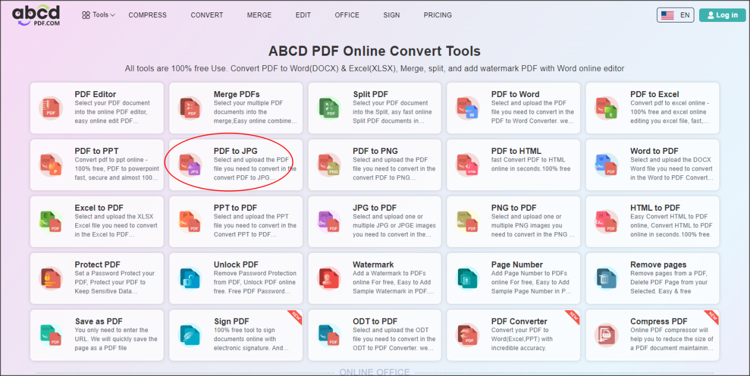Open the PDF Editor title link
The width and height of the screenshot is (750, 376).
(95, 94)
